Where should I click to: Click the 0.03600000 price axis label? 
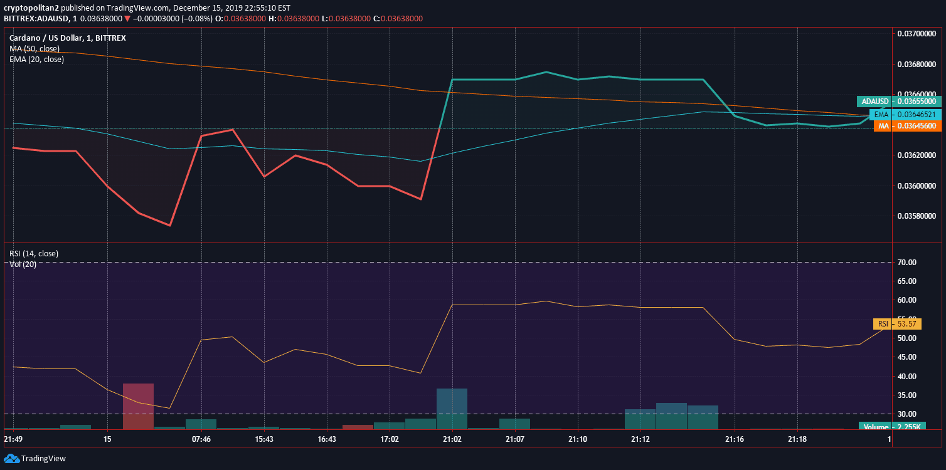point(917,185)
